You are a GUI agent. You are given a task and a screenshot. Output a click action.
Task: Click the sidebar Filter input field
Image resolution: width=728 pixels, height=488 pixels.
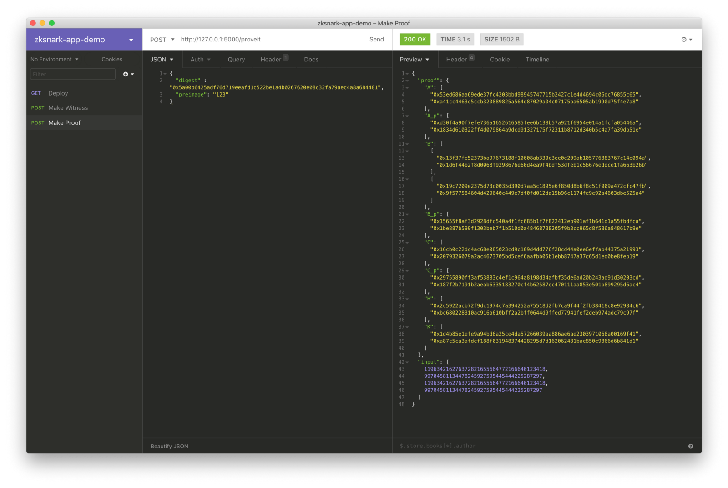[x=73, y=74]
